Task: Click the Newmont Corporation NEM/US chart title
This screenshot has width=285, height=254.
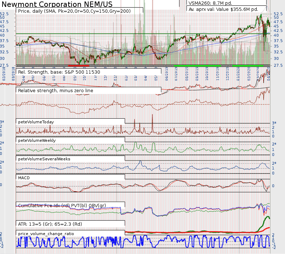Action: pyautogui.click(x=57, y=4)
